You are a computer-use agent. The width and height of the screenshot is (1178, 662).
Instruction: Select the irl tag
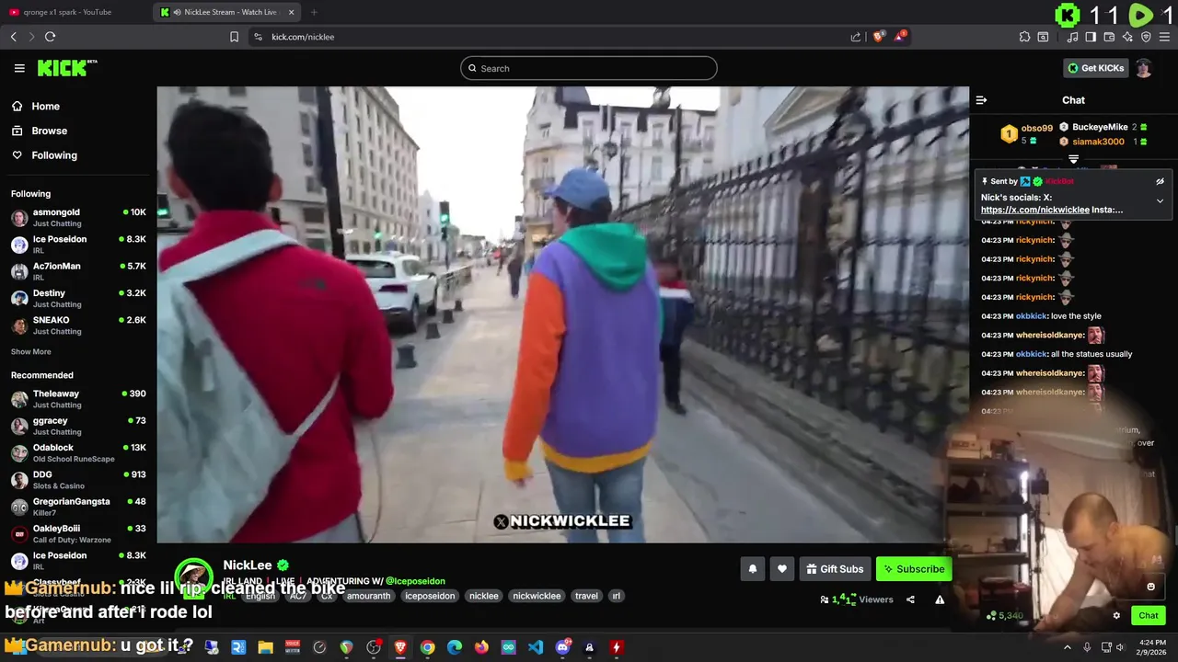[617, 596]
